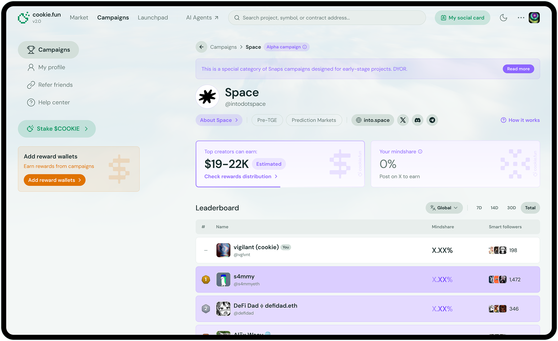Click the Stake $COOKIE button
This screenshot has height=341, width=558.
(x=57, y=129)
